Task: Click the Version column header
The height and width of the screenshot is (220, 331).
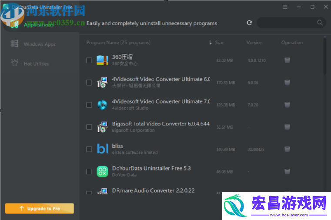Action: [x=254, y=43]
